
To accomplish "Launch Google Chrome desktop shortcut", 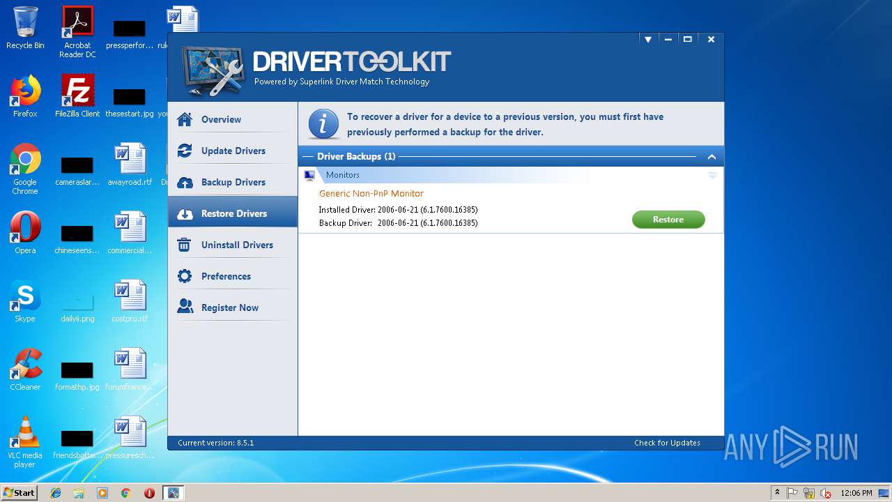I will tap(25, 169).
